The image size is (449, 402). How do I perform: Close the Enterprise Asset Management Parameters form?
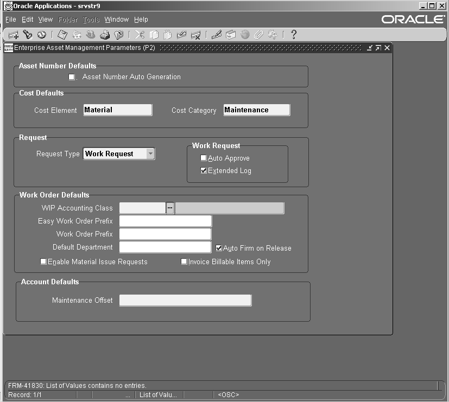(387, 48)
